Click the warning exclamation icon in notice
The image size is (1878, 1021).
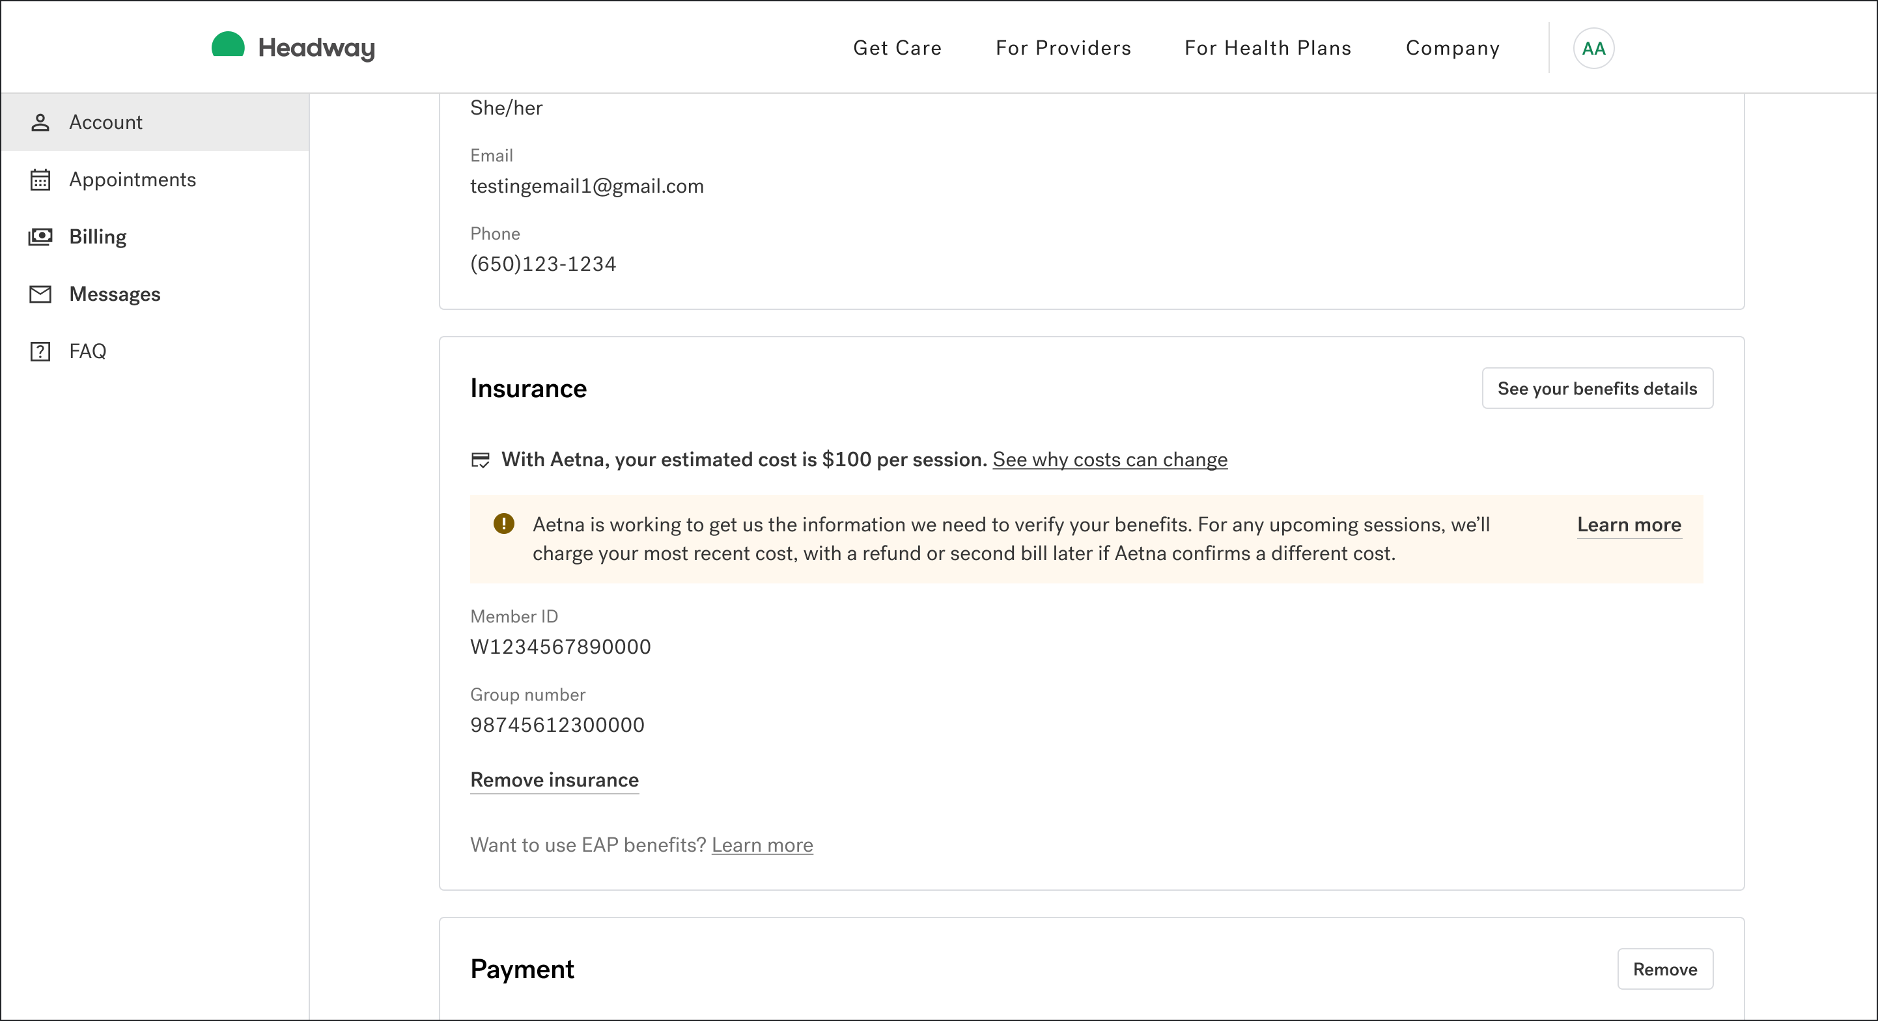coord(504,524)
